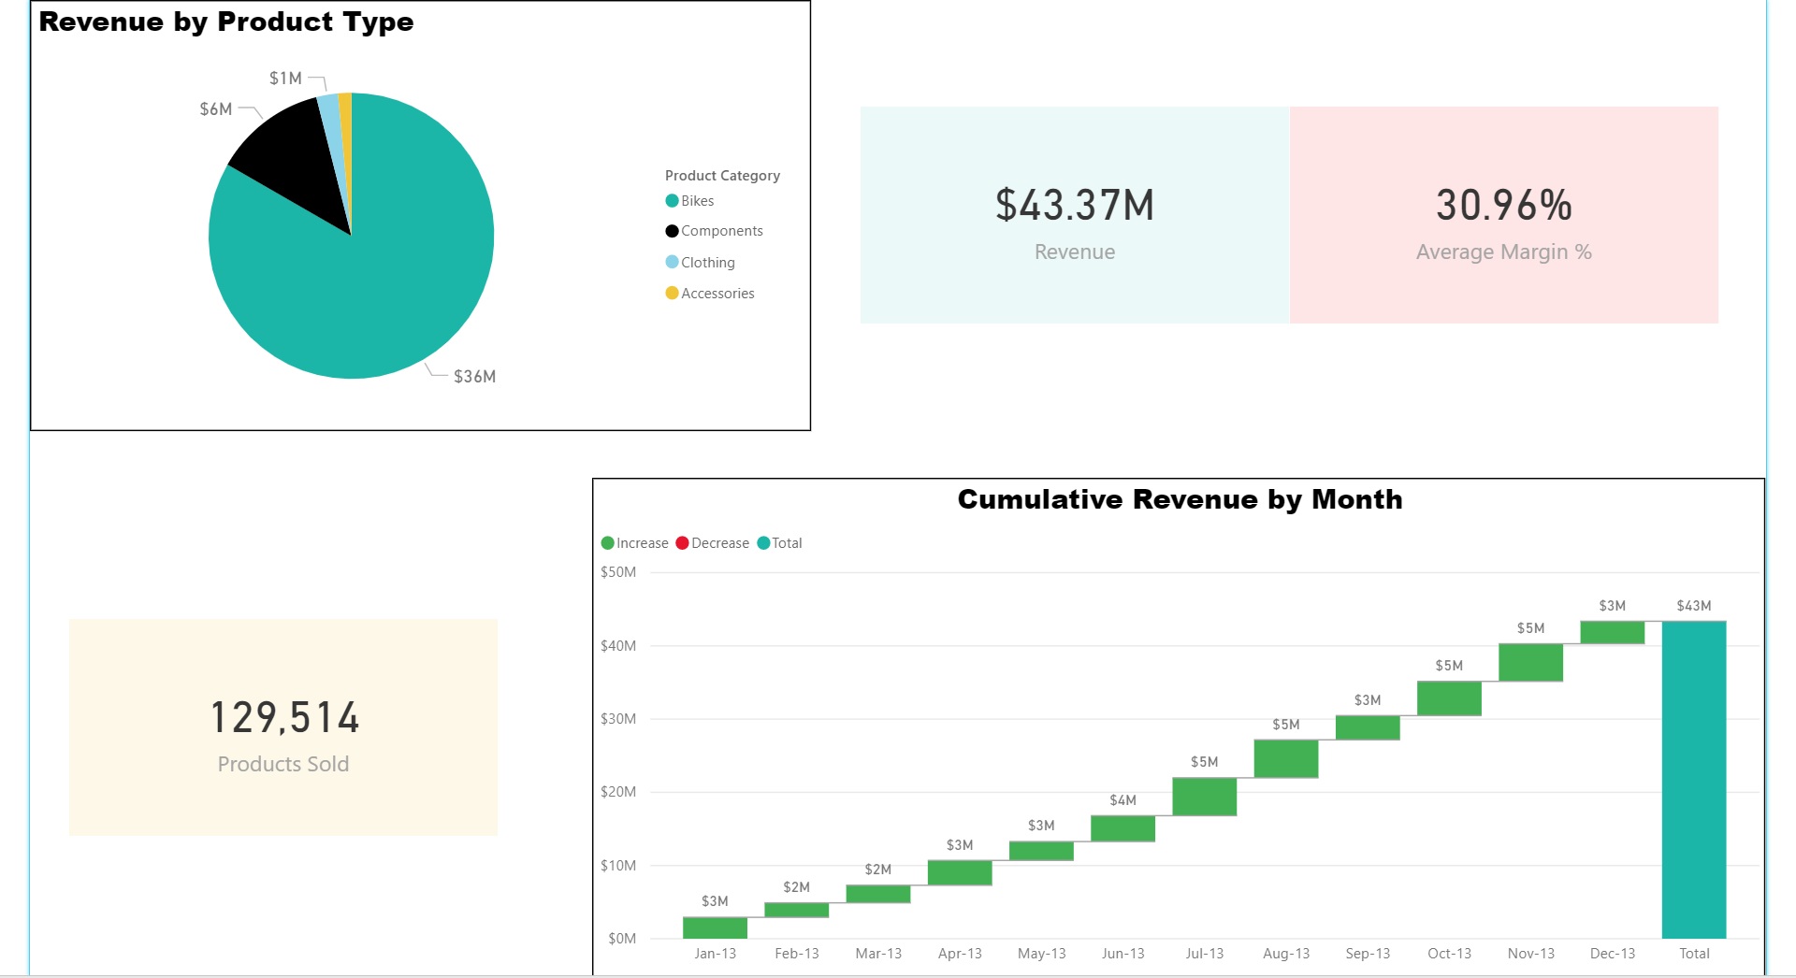The height and width of the screenshot is (978, 1796).
Task: Click the '$4M' label above Jun-13 bar
Action: [x=1123, y=800]
